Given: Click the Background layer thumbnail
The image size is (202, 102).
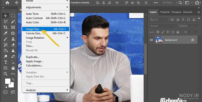Looking at the screenshot, I should (x=159, y=40).
